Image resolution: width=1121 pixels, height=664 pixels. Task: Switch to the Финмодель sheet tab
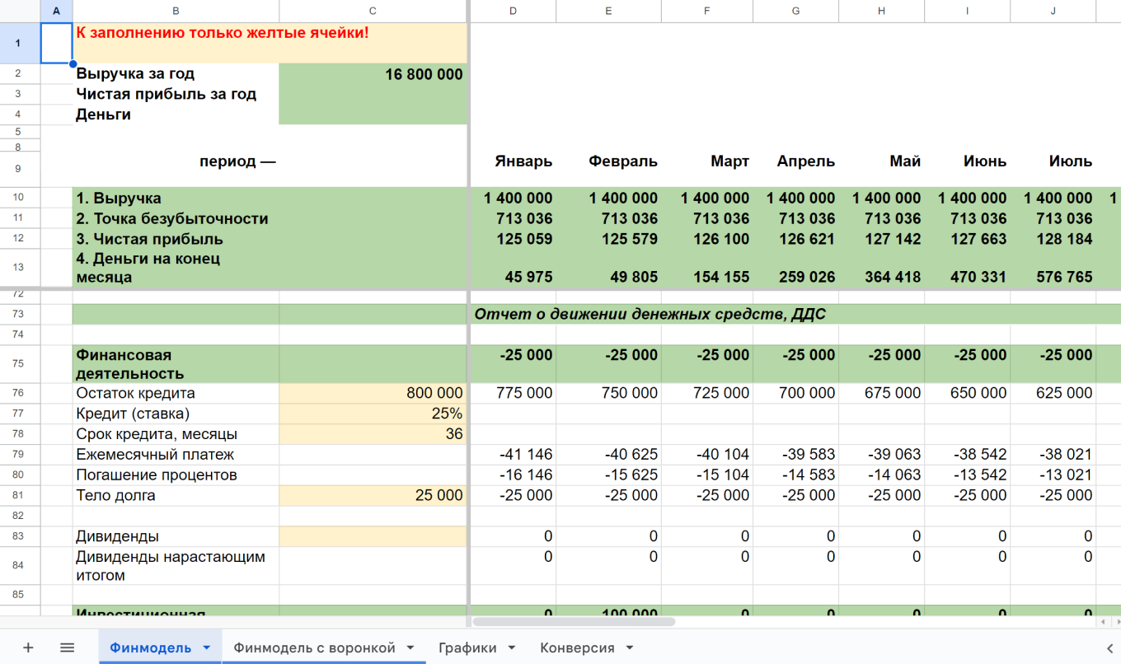click(151, 648)
